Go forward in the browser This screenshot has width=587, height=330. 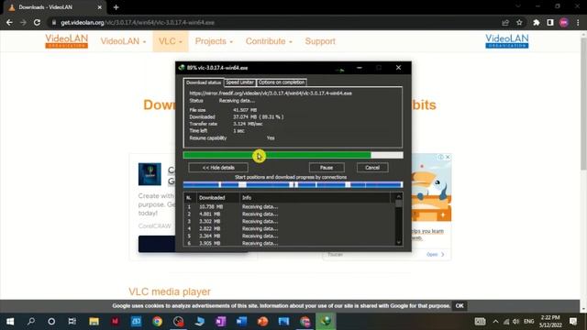(x=23, y=22)
